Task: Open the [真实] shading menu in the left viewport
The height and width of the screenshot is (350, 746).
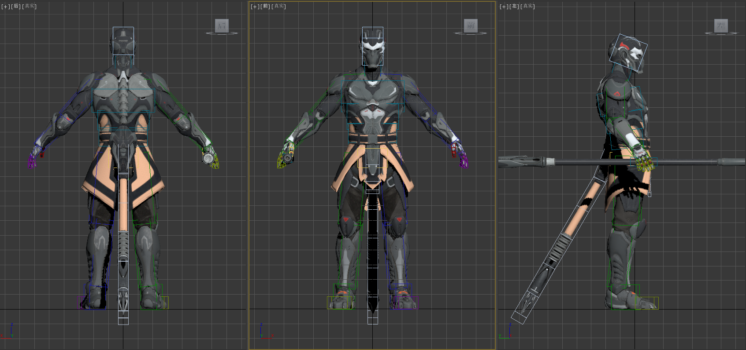Action: 528,6
